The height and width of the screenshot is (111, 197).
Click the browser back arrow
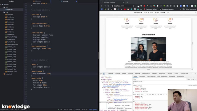pyautogui.click(x=102, y=6)
